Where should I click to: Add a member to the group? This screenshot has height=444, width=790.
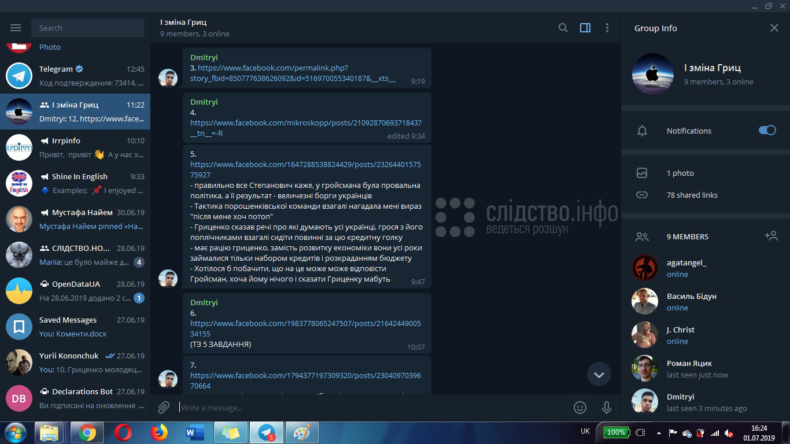pyautogui.click(x=771, y=236)
